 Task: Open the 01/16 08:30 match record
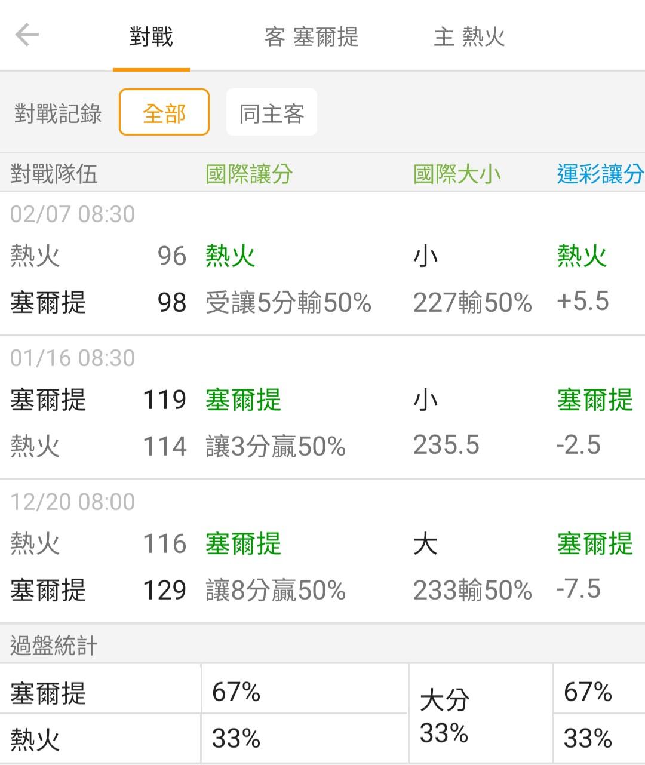[73, 358]
